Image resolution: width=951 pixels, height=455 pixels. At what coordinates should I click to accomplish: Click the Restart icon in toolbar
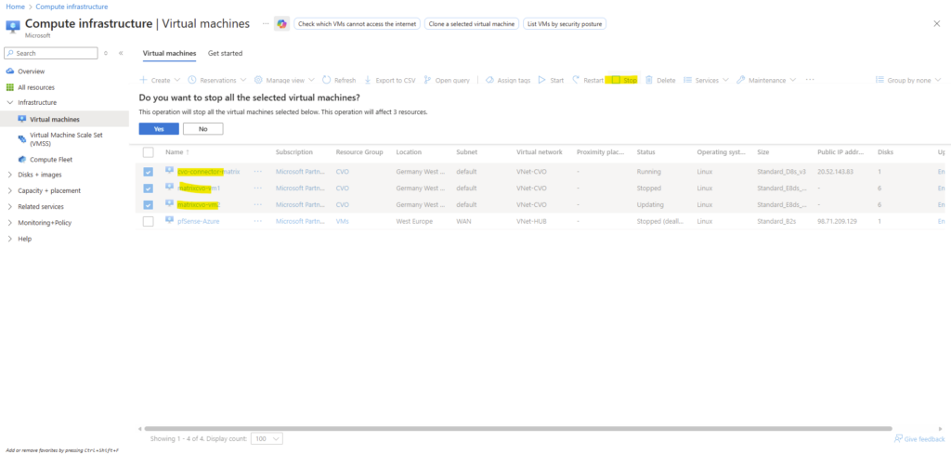(576, 81)
